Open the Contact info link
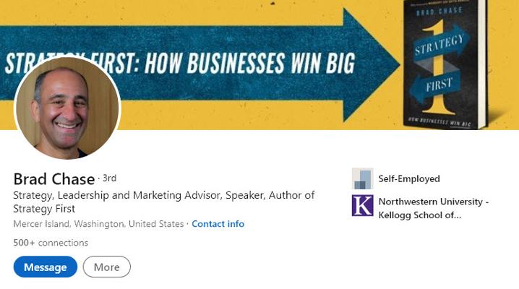This screenshot has width=519, height=289. pyautogui.click(x=218, y=224)
